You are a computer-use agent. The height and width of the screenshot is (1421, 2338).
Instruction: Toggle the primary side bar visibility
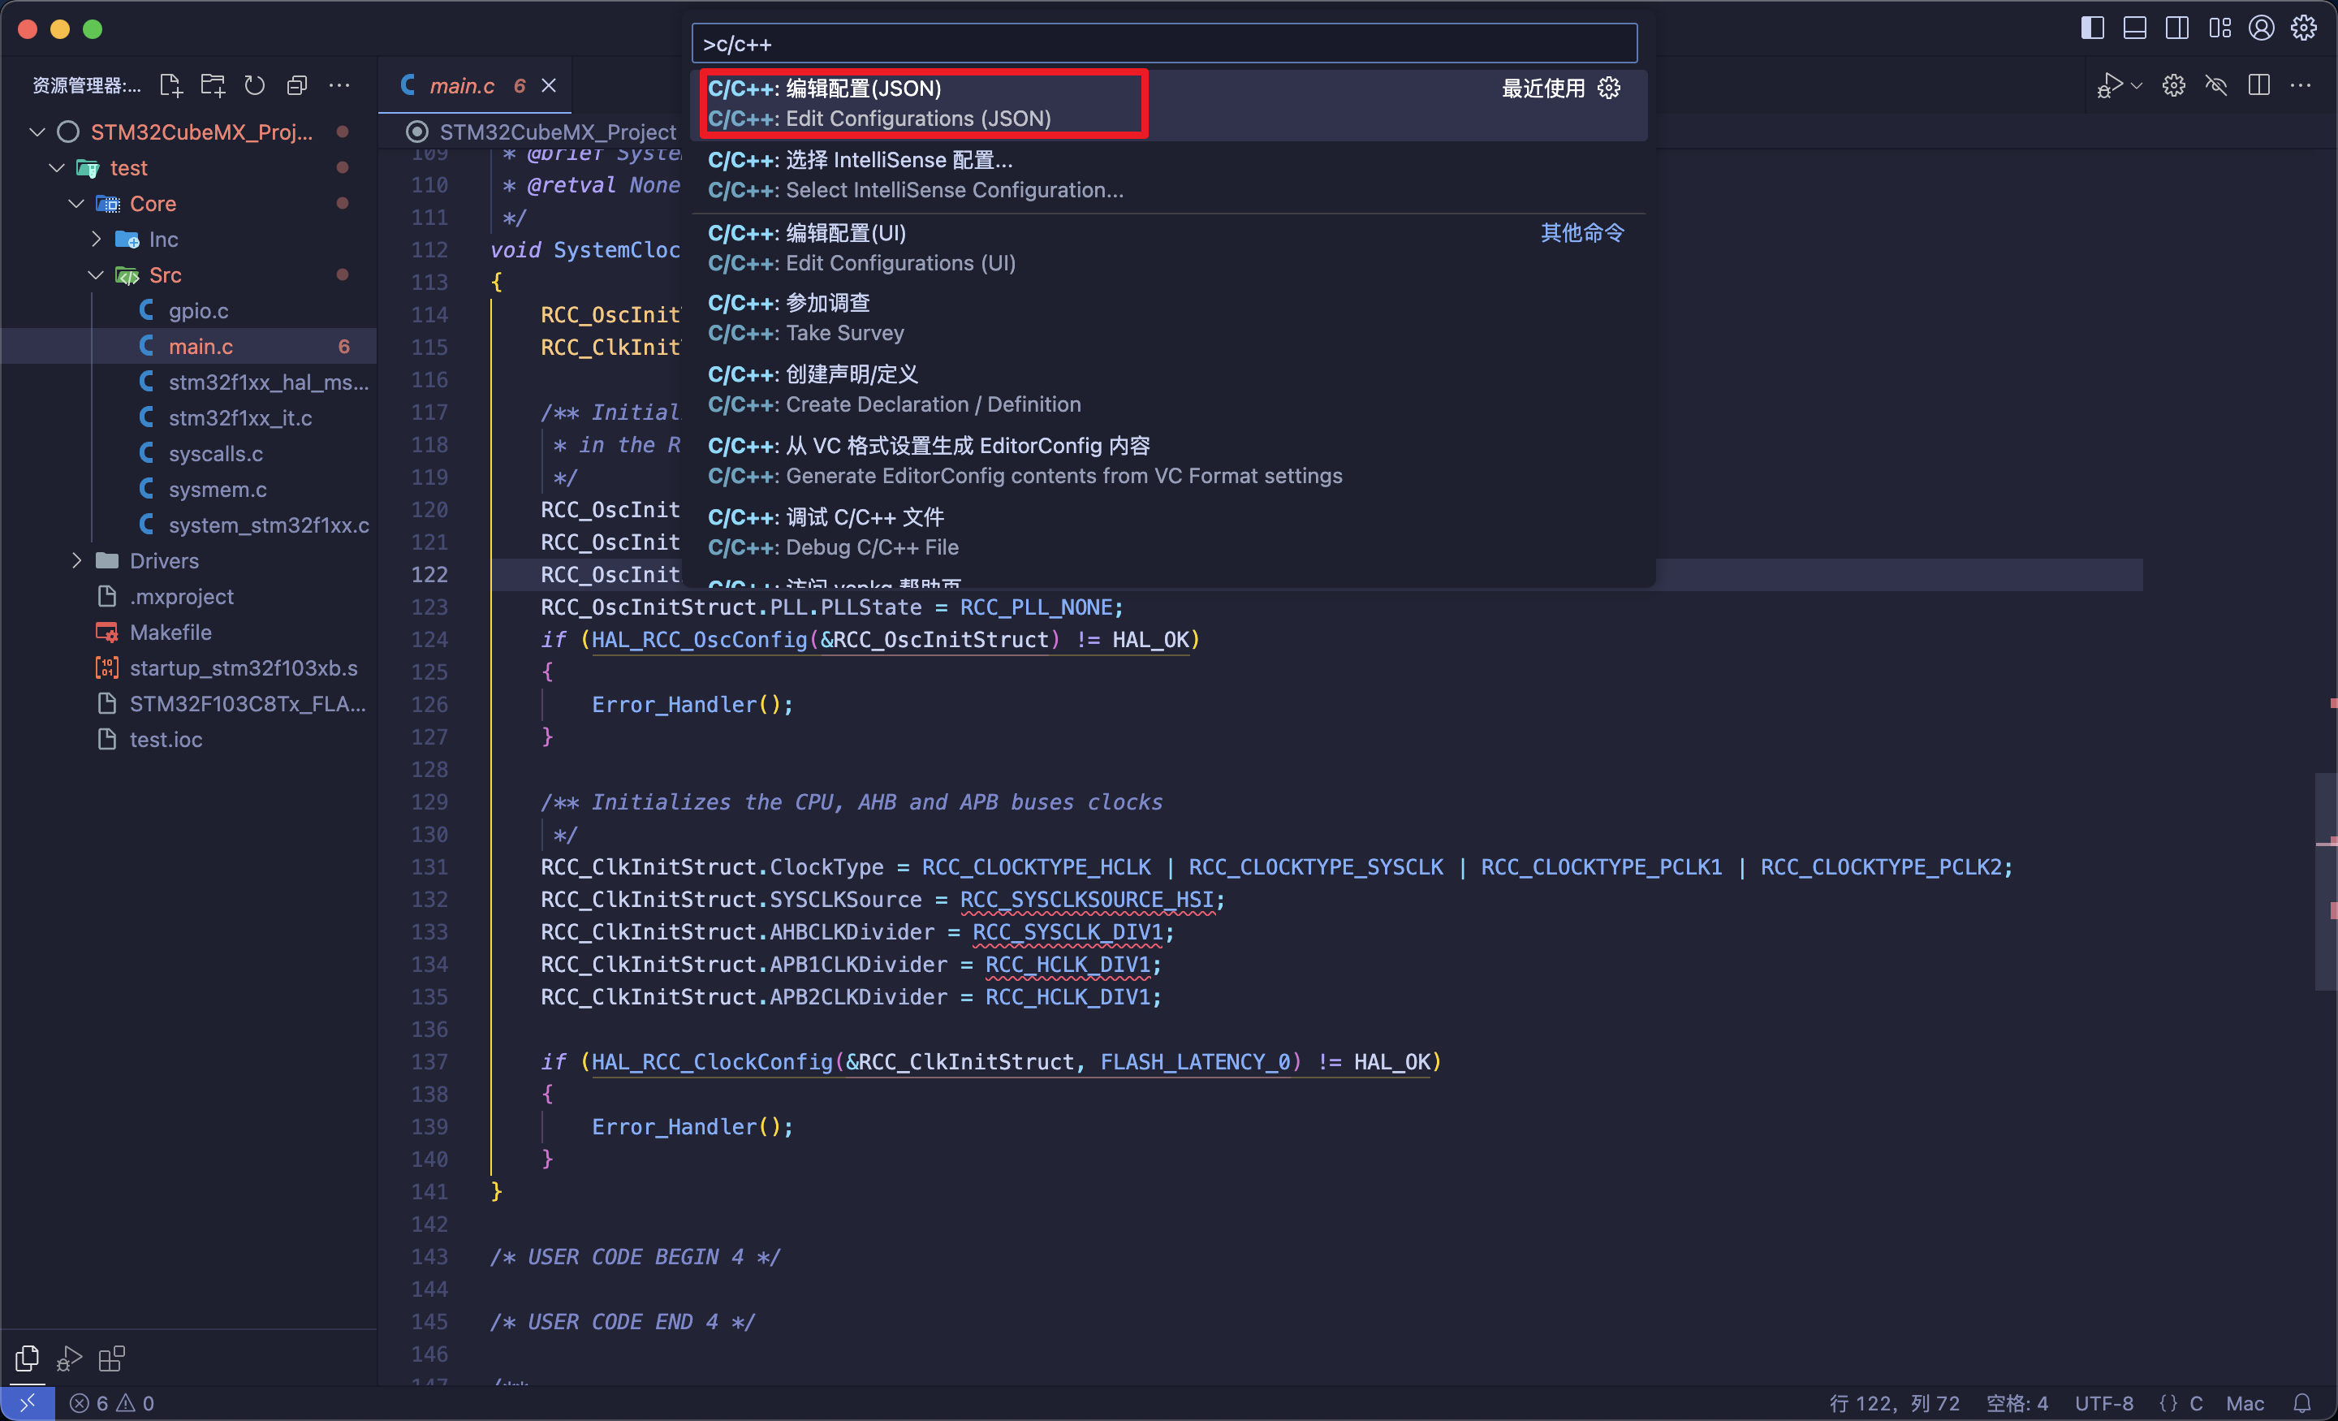[x=2091, y=28]
